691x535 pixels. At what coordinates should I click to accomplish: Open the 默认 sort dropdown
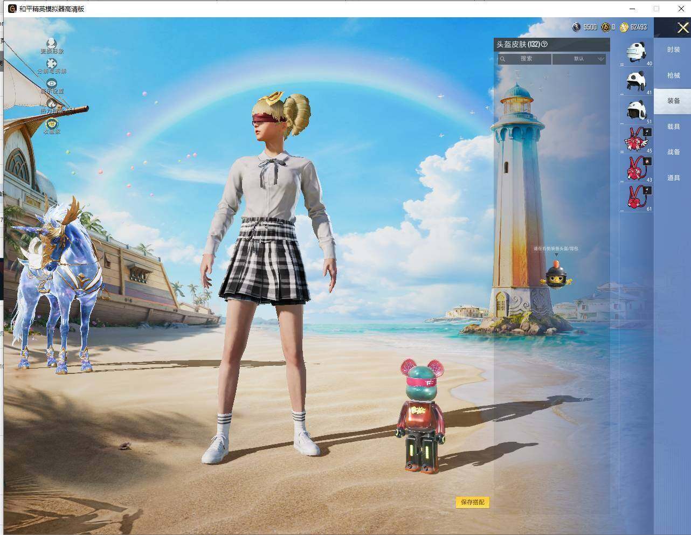[x=579, y=59]
